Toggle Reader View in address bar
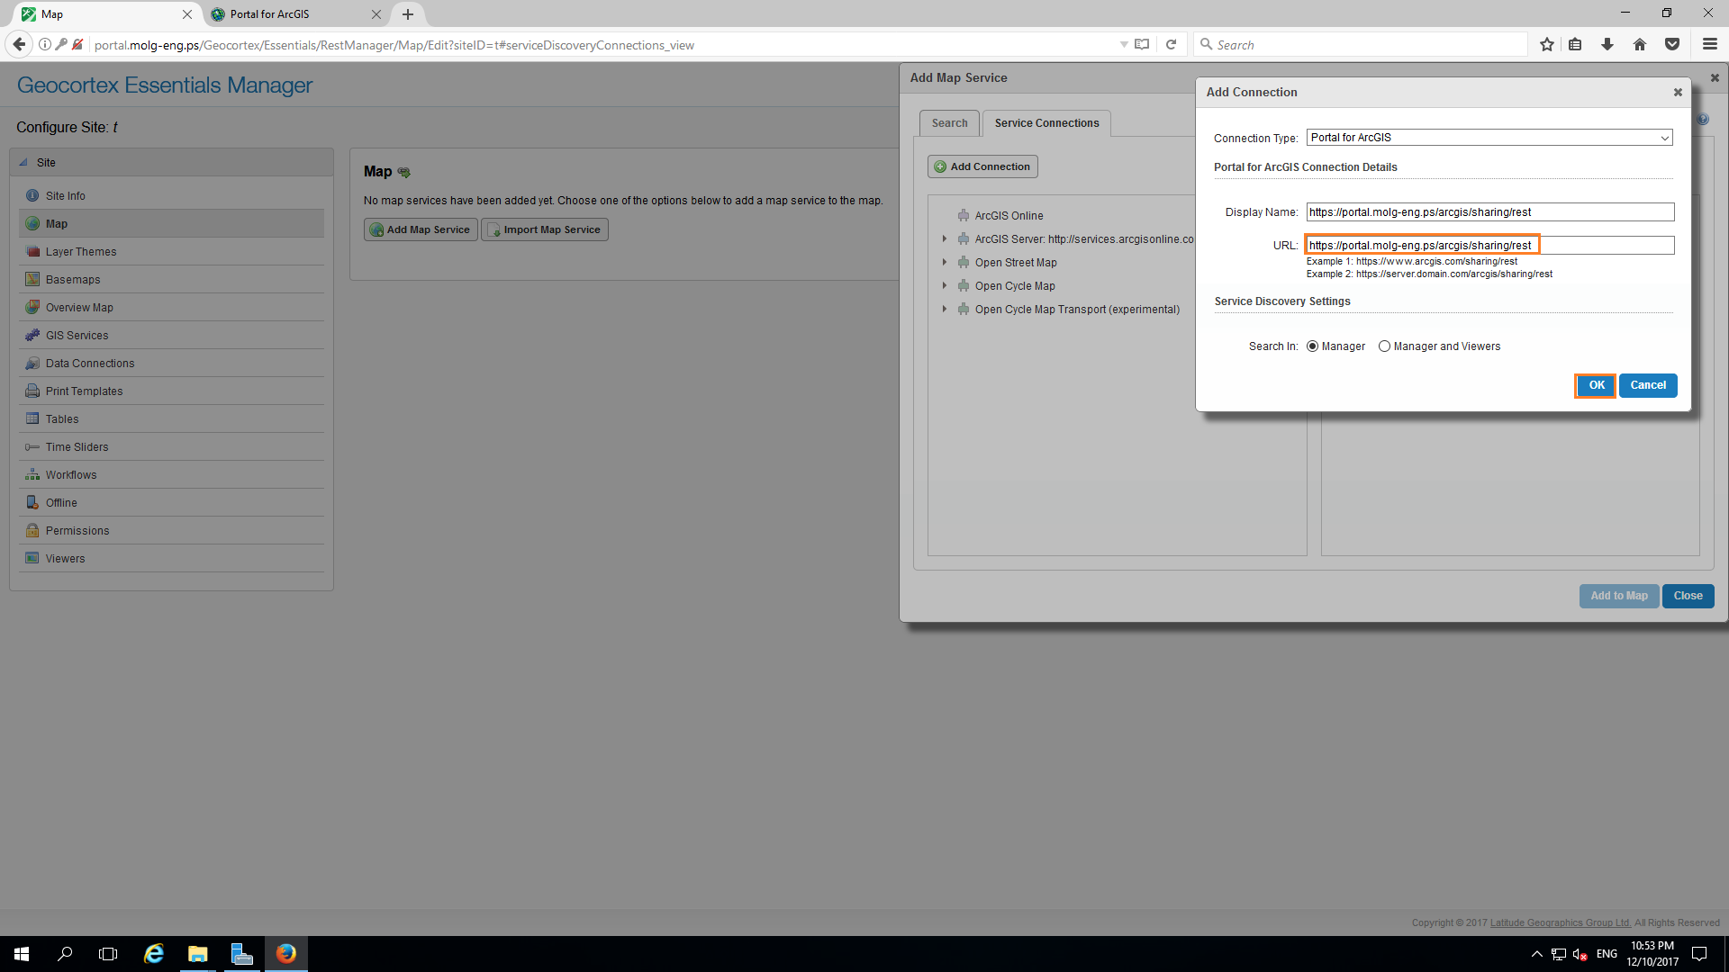The width and height of the screenshot is (1729, 972). coord(1142,45)
